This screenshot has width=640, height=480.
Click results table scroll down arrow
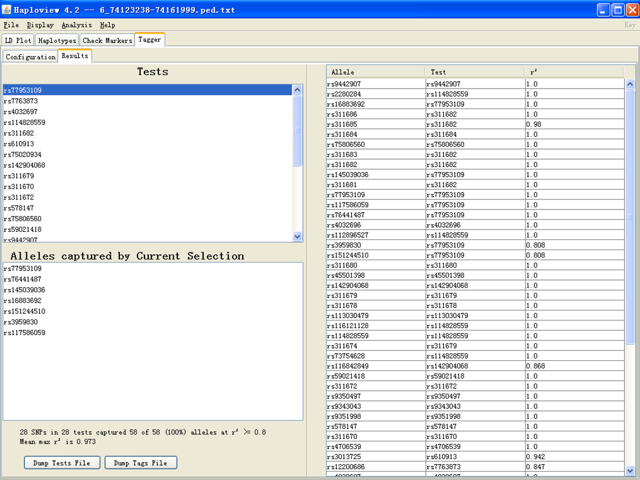630,470
